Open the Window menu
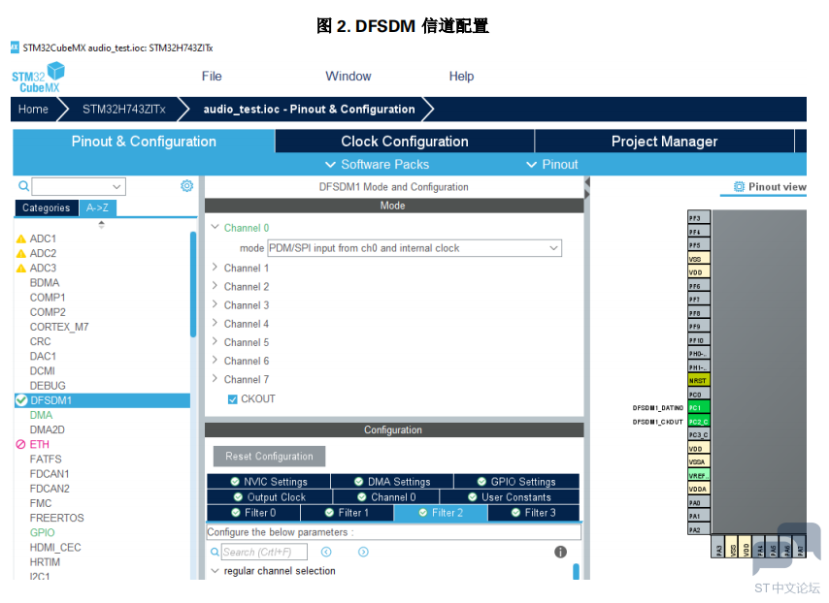This screenshot has height=603, width=829. pyautogui.click(x=348, y=76)
